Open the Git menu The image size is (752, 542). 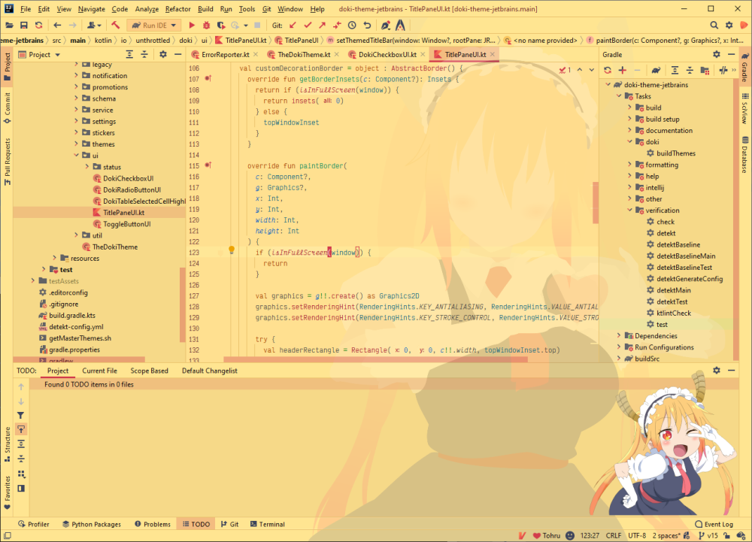(267, 9)
